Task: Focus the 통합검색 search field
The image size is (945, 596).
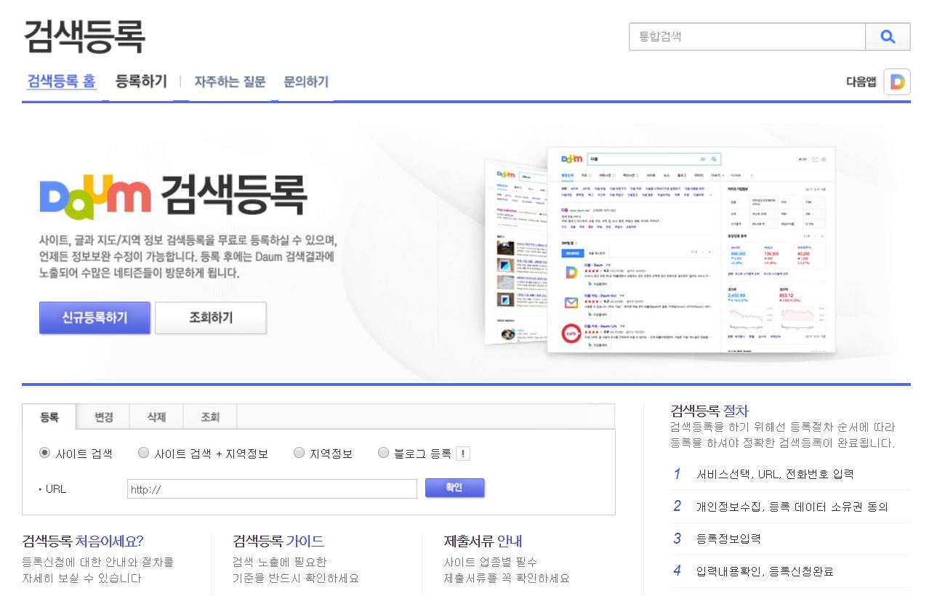Action: tap(747, 37)
